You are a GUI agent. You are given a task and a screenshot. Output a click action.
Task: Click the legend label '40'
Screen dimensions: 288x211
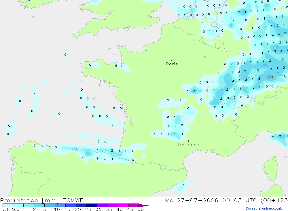coord(120,209)
